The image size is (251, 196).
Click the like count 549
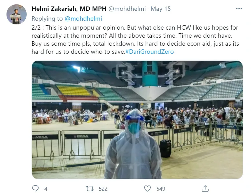pos(161,189)
